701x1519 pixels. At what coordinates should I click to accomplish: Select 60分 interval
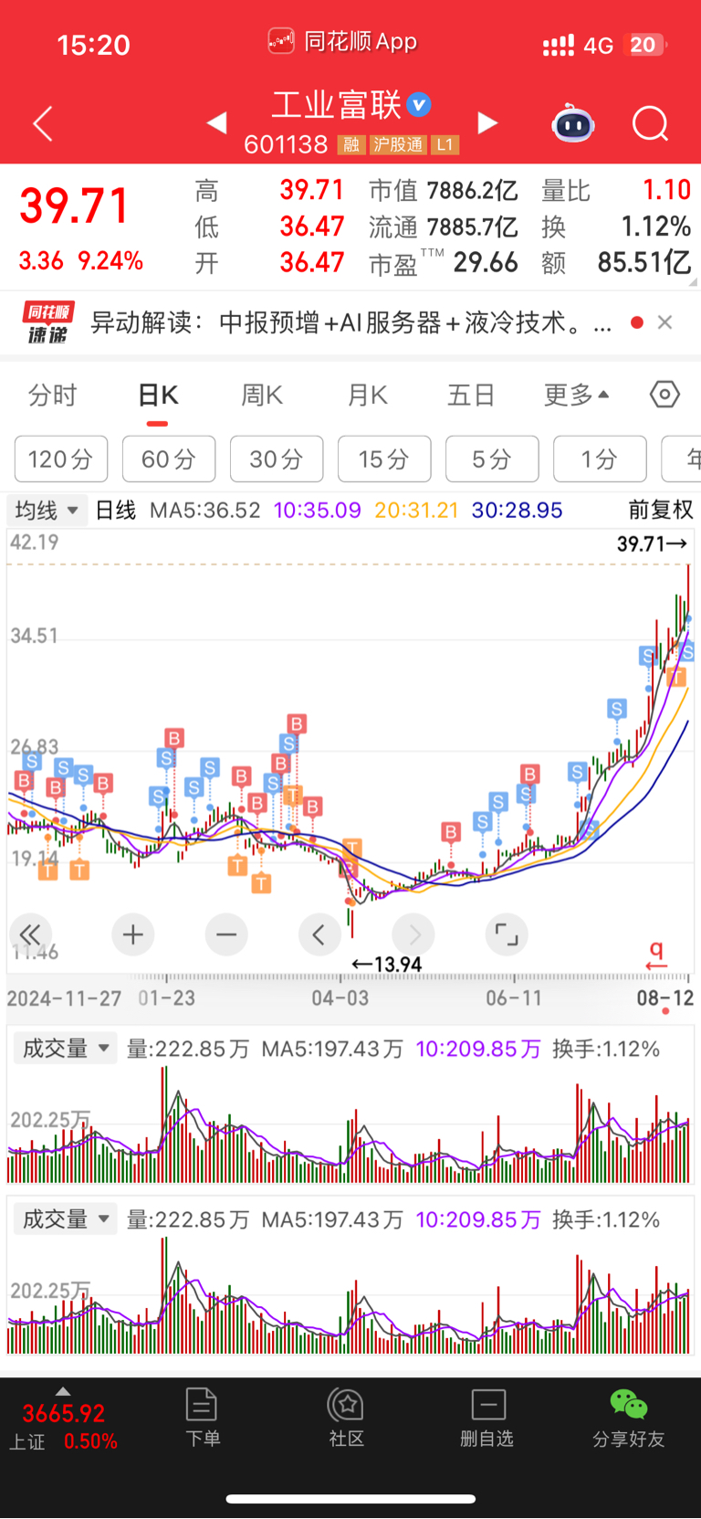[x=169, y=459]
